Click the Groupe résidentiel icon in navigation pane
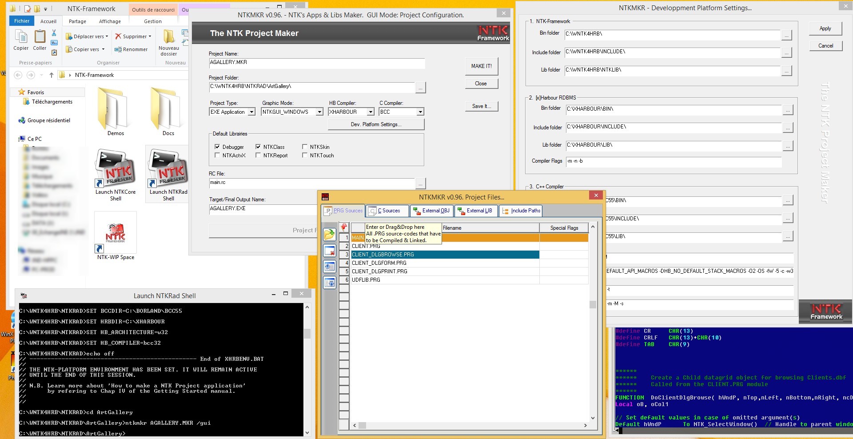This screenshot has height=439, width=853. coord(21,120)
